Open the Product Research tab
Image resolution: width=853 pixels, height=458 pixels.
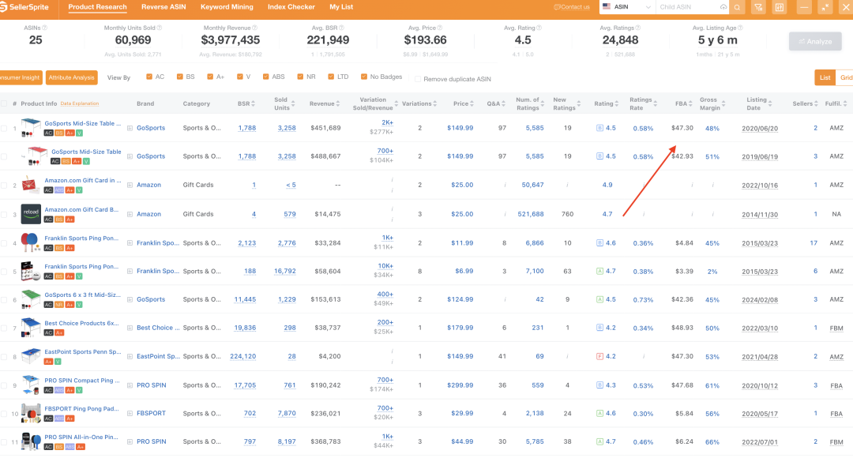click(x=97, y=7)
